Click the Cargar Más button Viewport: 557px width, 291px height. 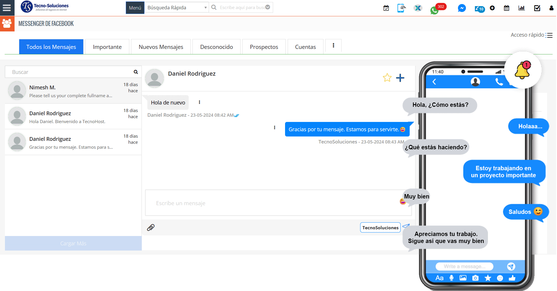(x=73, y=243)
